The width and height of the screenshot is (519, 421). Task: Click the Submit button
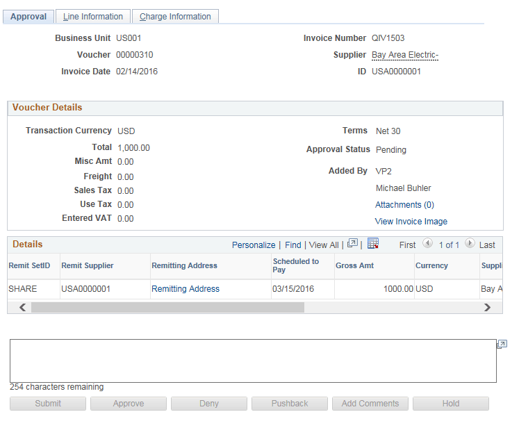pos(48,404)
